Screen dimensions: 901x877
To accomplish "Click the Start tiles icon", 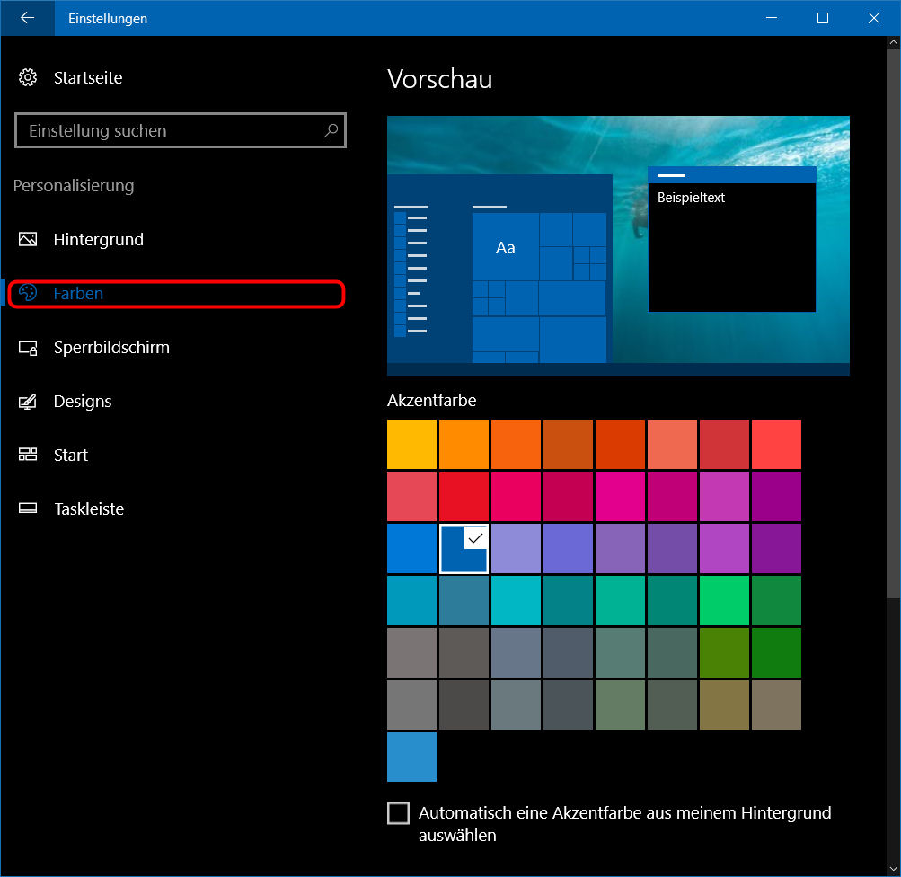I will click(28, 456).
